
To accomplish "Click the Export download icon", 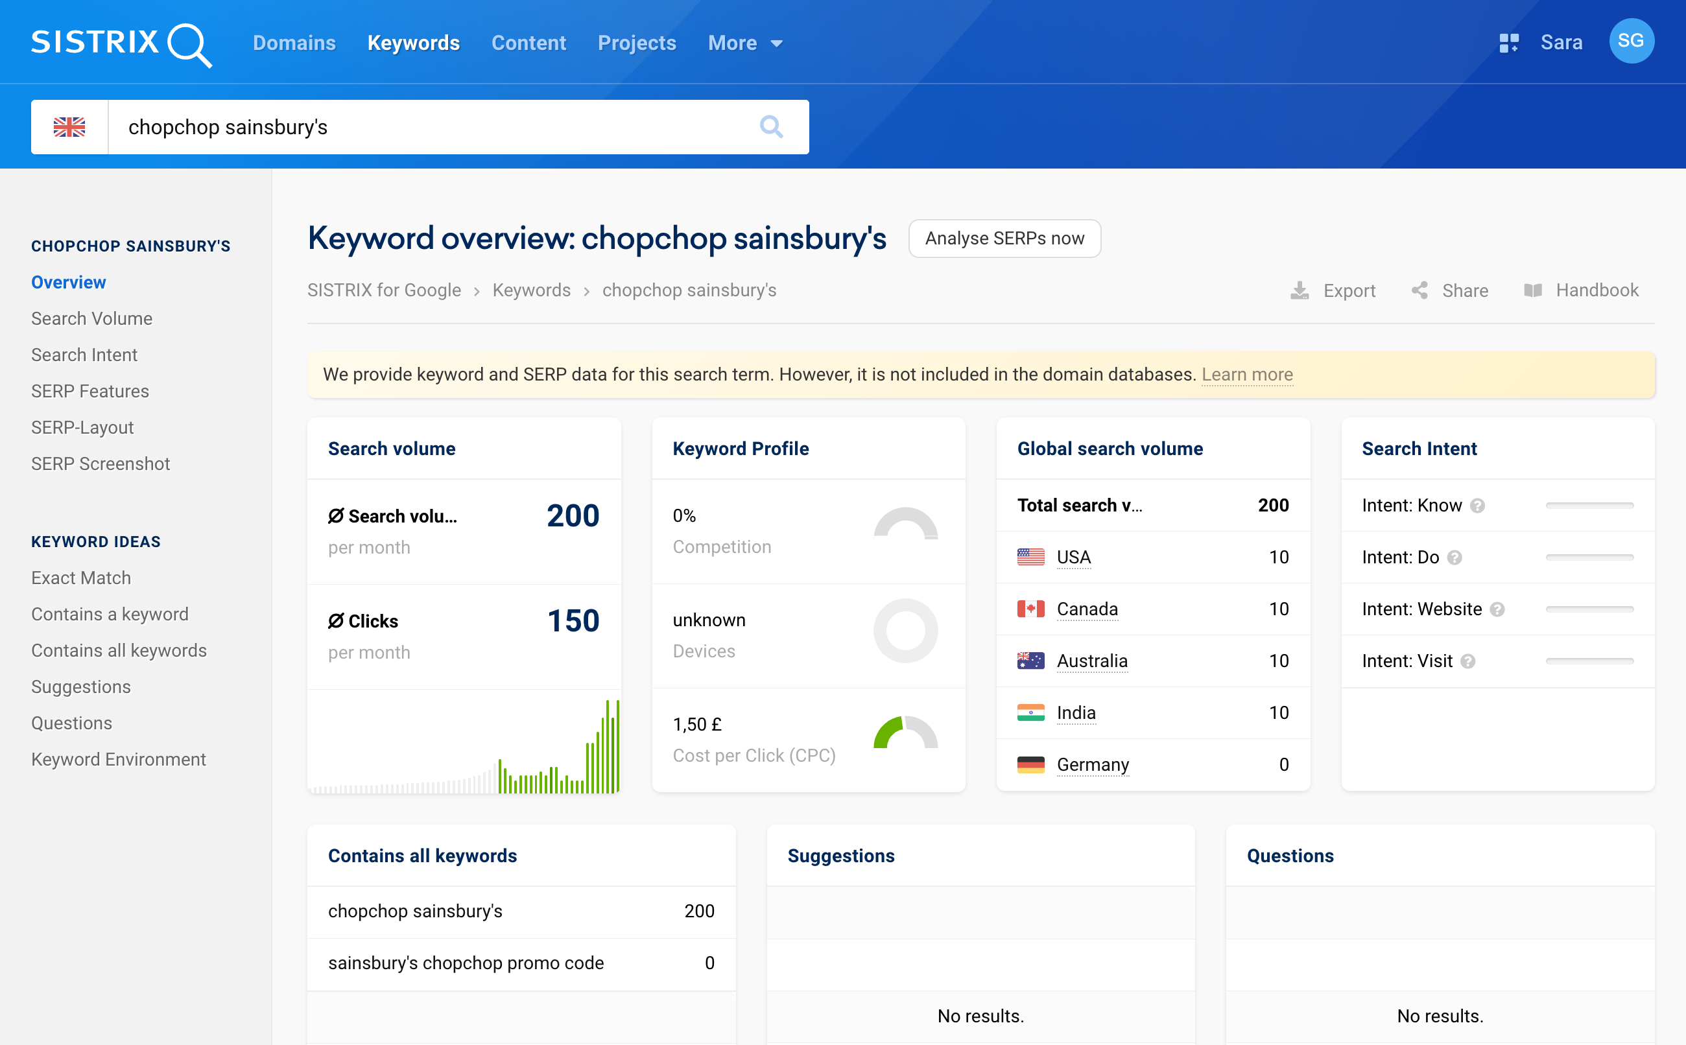I will tap(1300, 290).
